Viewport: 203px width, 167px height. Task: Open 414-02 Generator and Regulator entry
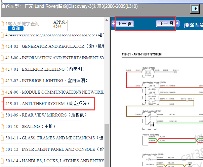(54, 46)
